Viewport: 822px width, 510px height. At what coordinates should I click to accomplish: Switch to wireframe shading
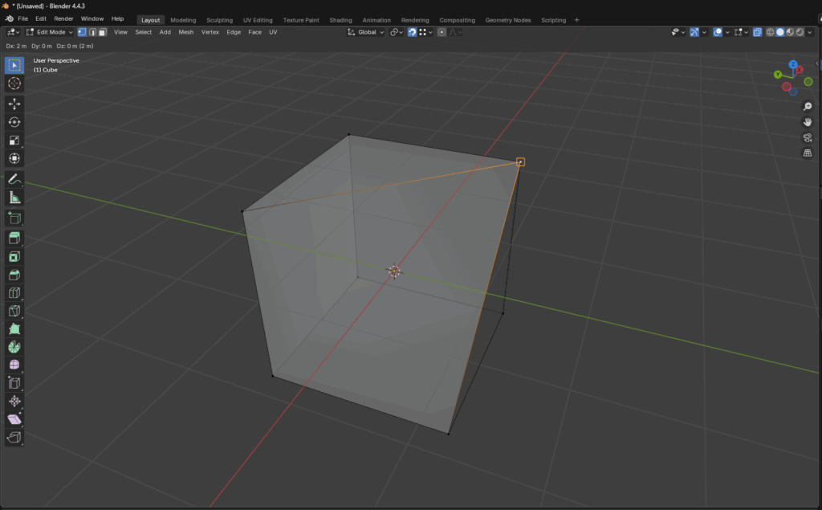click(770, 32)
